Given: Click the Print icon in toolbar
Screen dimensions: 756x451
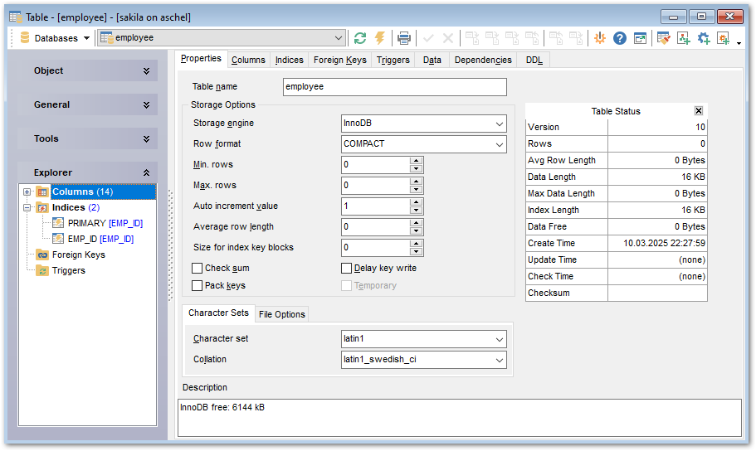Looking at the screenshot, I should point(404,38).
